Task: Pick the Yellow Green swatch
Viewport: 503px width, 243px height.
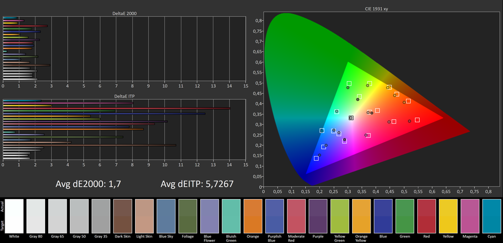Action: pos(340,216)
